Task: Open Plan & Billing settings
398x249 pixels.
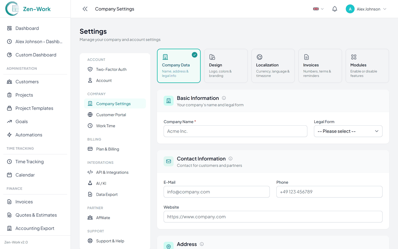Action: tap(107, 149)
